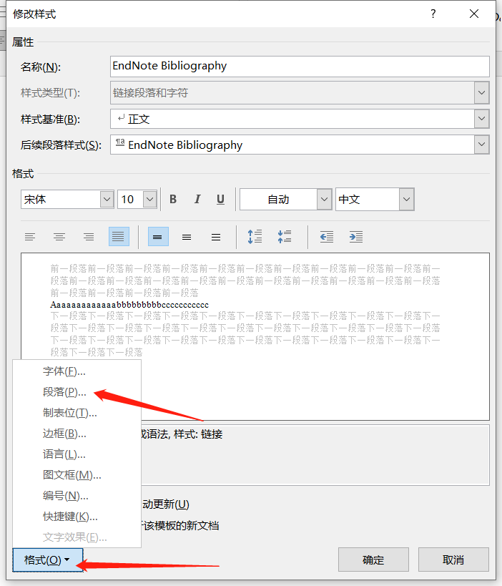Toggle Bold formatting button
This screenshot has width=502, height=586.
click(x=173, y=200)
